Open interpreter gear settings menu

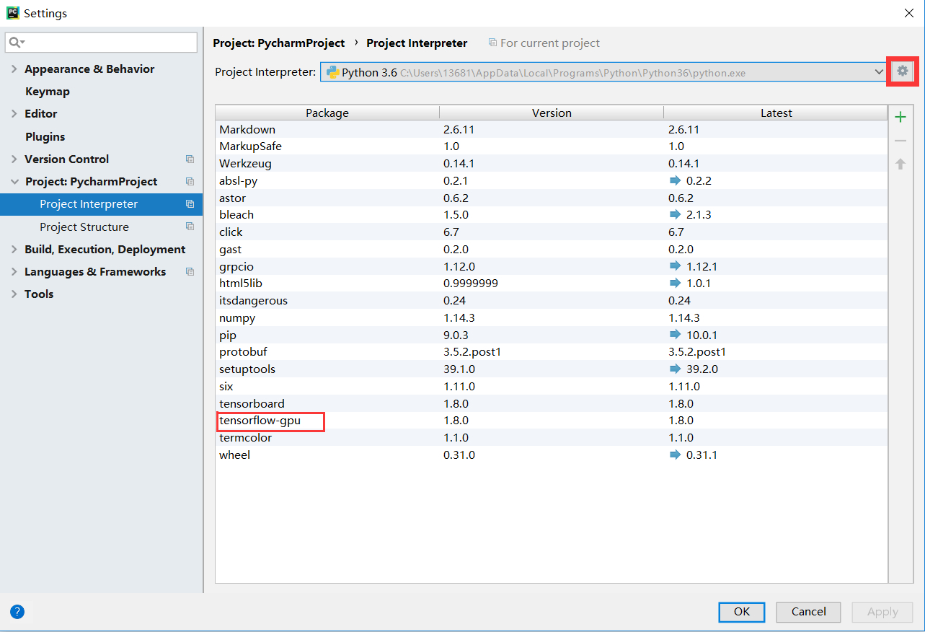tap(903, 71)
